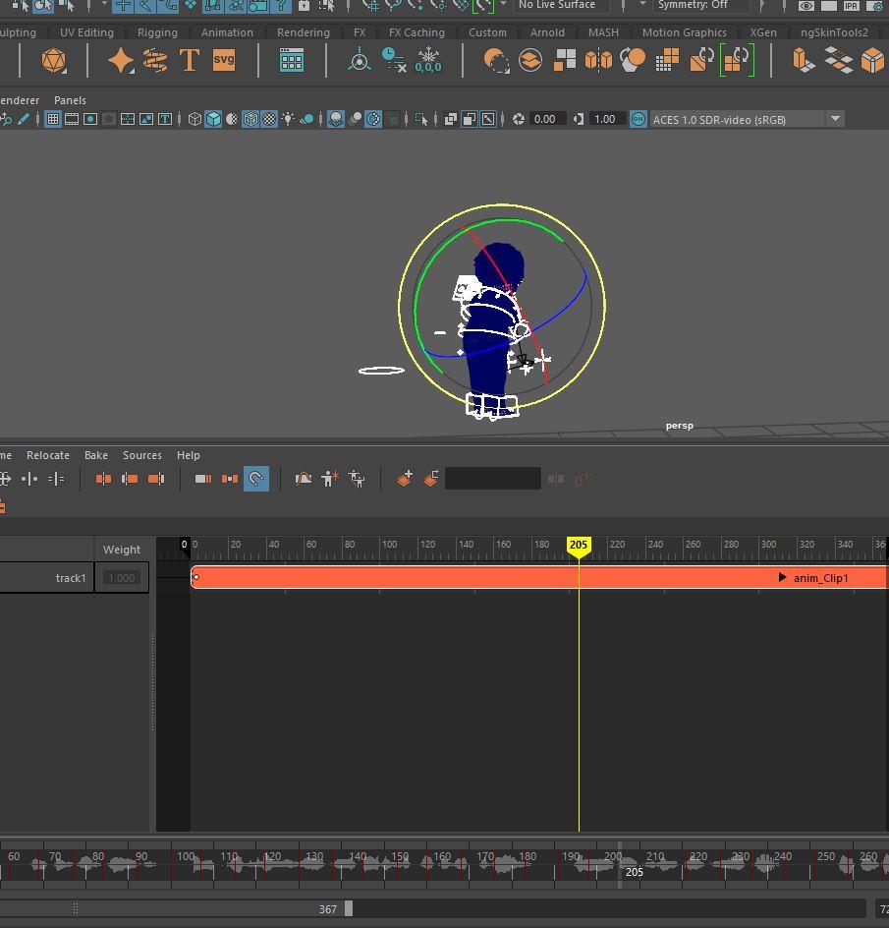889x928 pixels.
Task: Toggle the Time Editor snapping magnet
Action: point(255,479)
